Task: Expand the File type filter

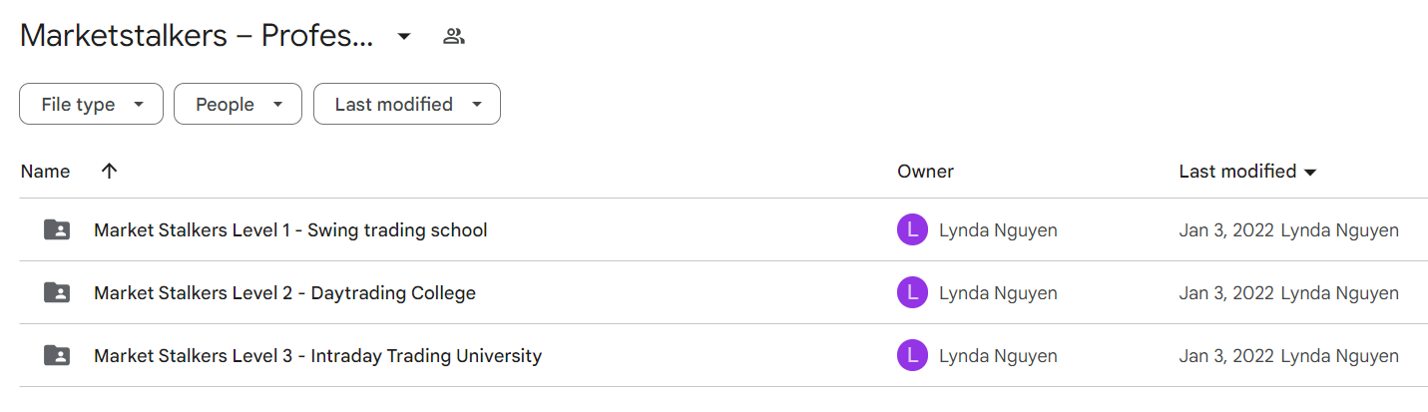Action: (x=91, y=104)
